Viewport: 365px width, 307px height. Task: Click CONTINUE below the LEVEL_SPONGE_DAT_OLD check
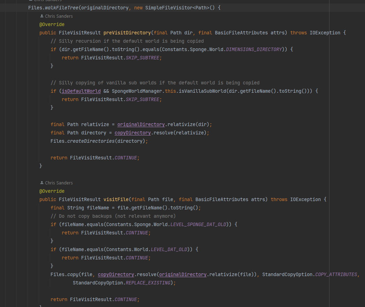click(137, 233)
